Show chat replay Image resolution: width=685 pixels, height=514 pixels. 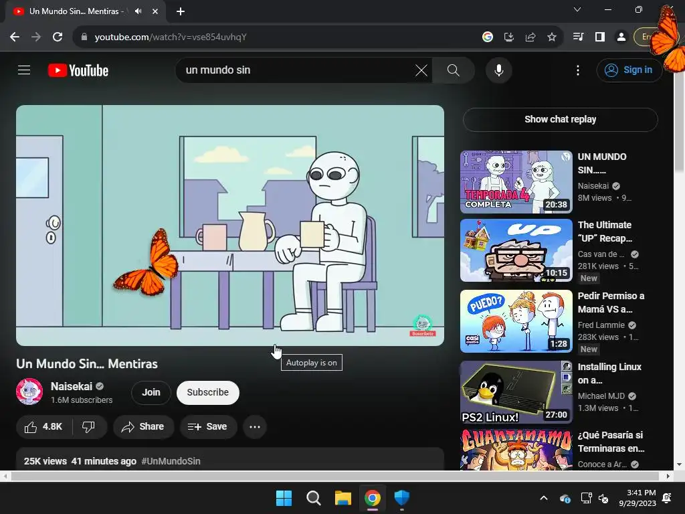[560, 119]
